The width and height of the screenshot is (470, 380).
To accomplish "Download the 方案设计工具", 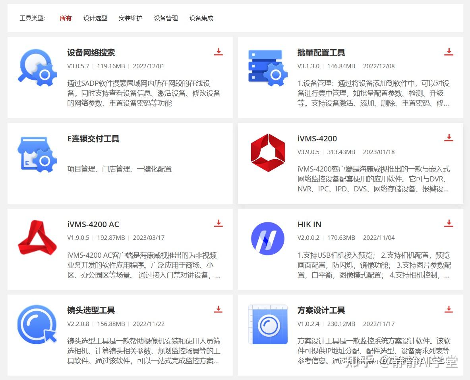I will [x=449, y=309].
